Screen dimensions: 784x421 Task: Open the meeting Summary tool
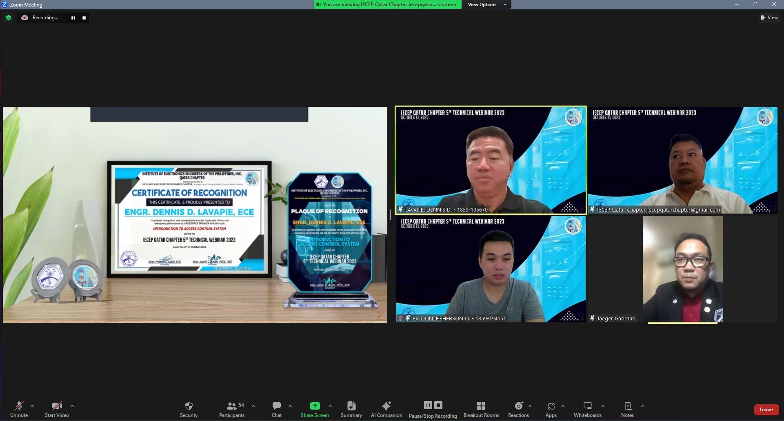pos(351,409)
